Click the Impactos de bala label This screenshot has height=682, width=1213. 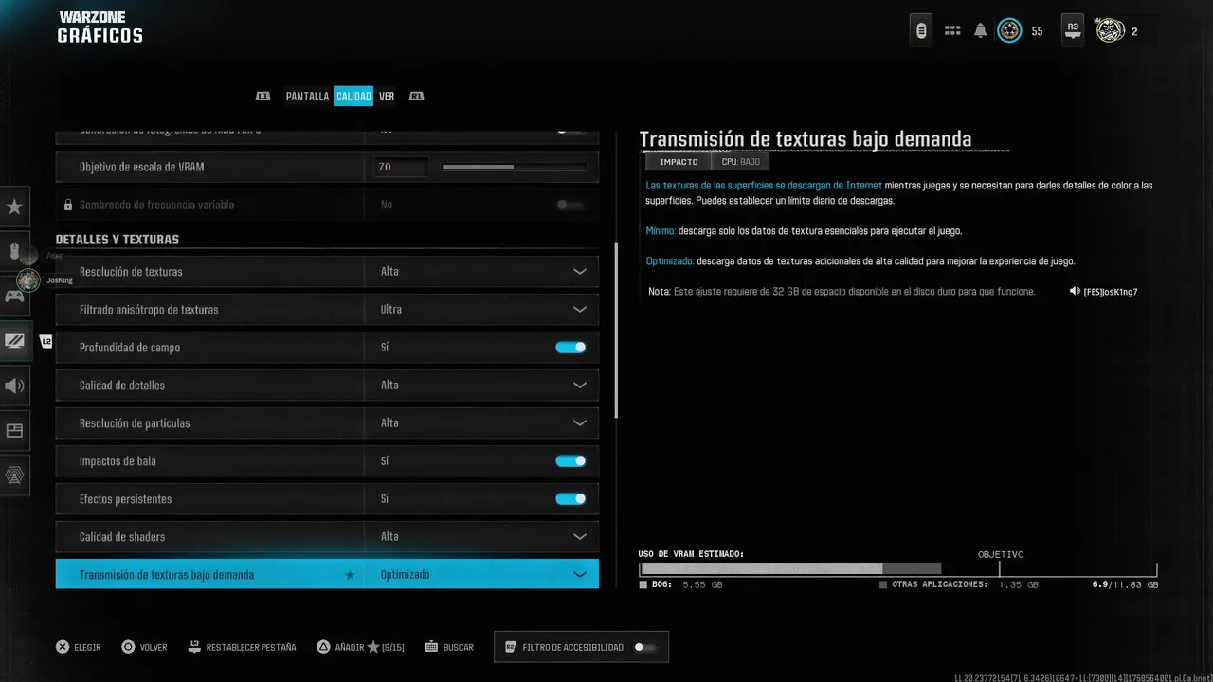[118, 461]
